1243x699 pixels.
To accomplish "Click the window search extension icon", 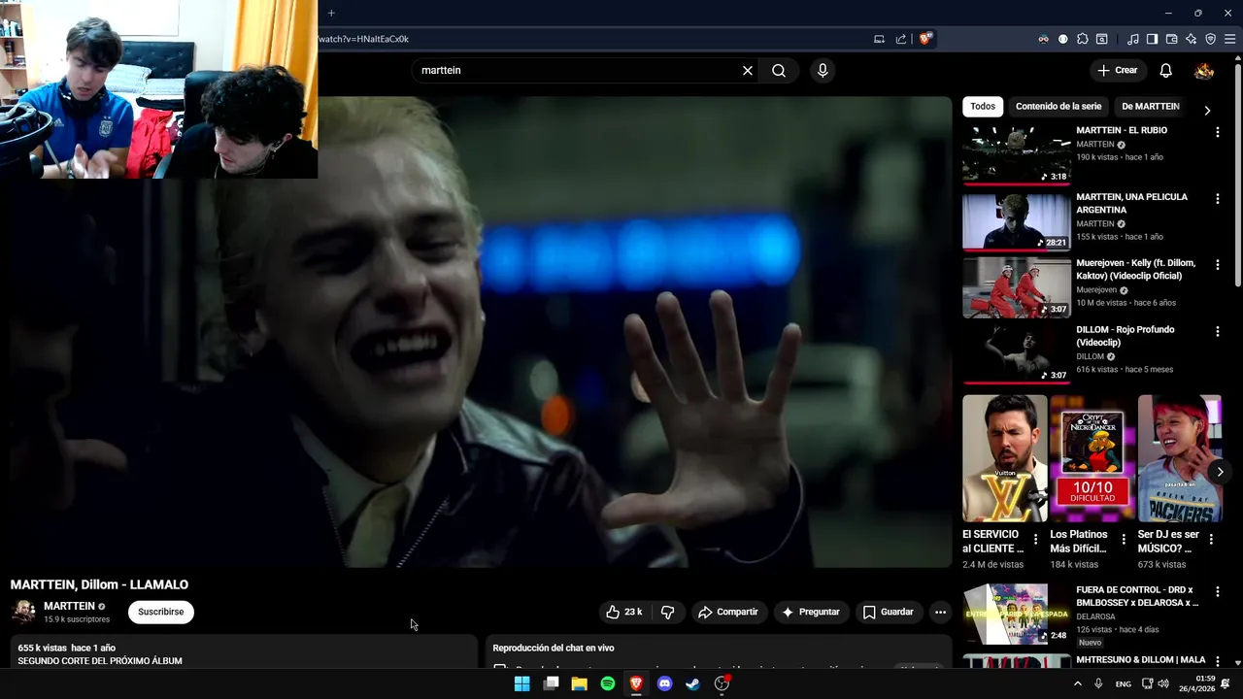I will click(1102, 39).
